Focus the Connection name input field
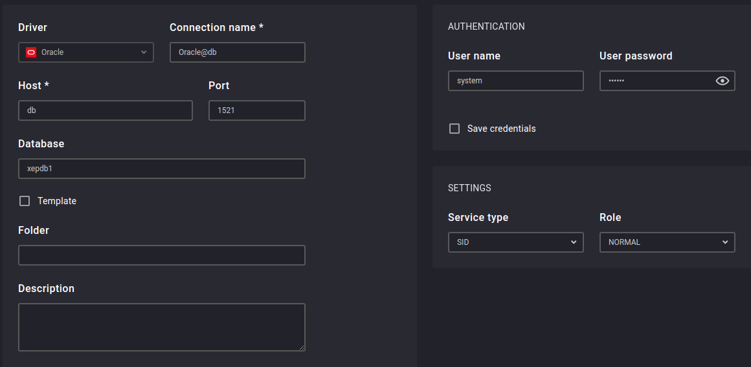Screen dimensions: 751x367 [x=237, y=52]
